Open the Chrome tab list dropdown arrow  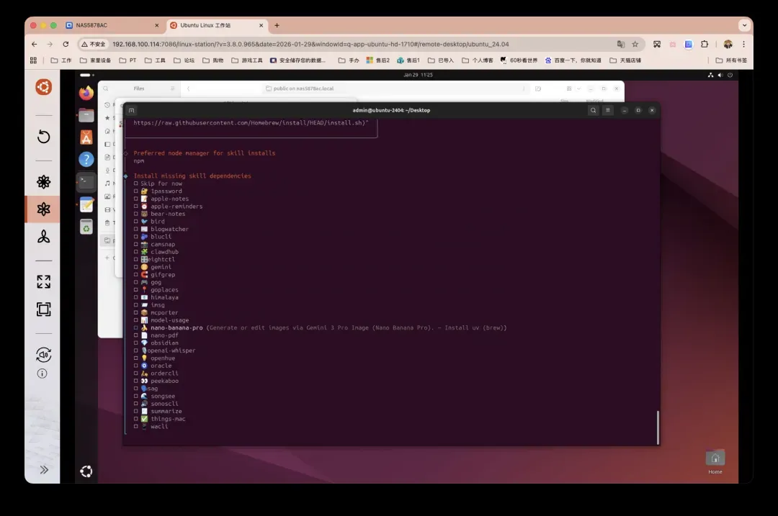(x=743, y=25)
